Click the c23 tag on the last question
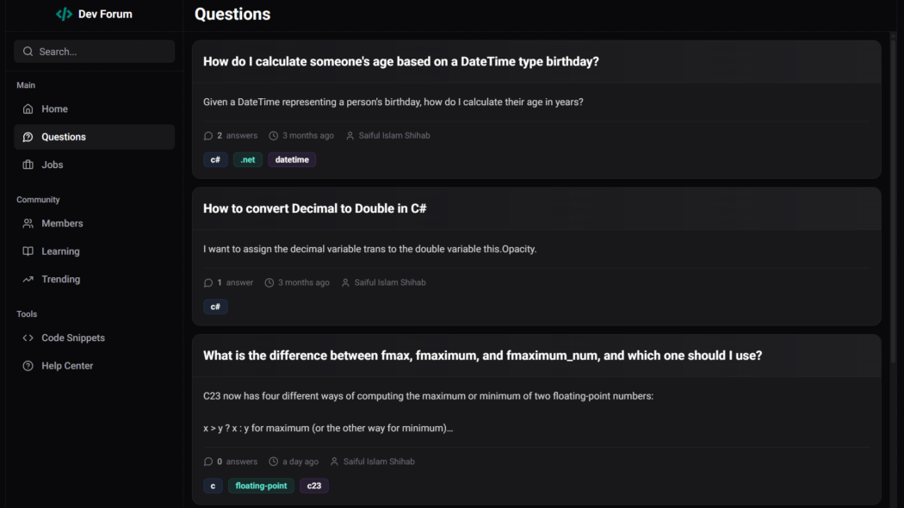 pos(313,485)
